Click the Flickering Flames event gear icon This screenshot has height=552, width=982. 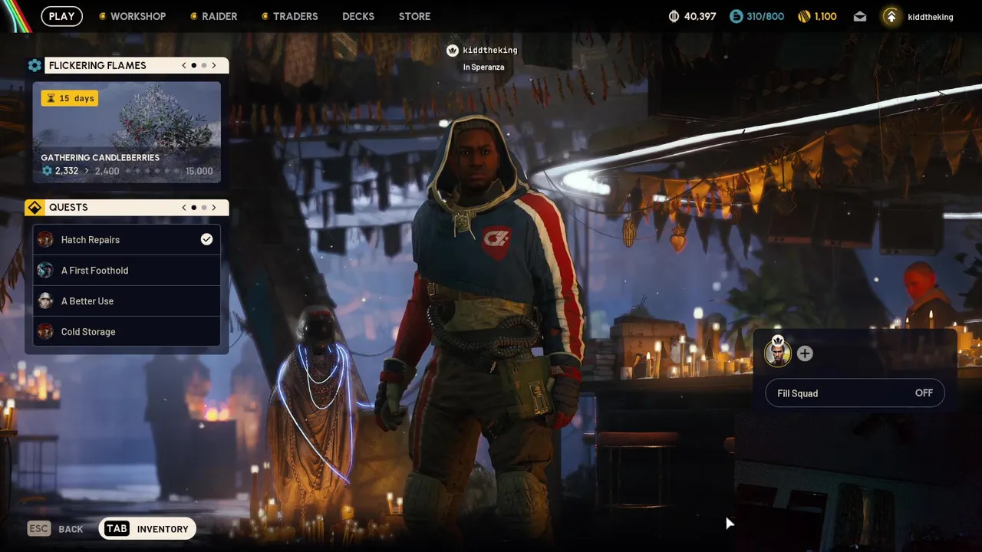[35, 65]
